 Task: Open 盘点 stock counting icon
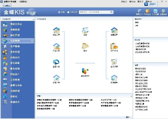click(x=85, y=47)
